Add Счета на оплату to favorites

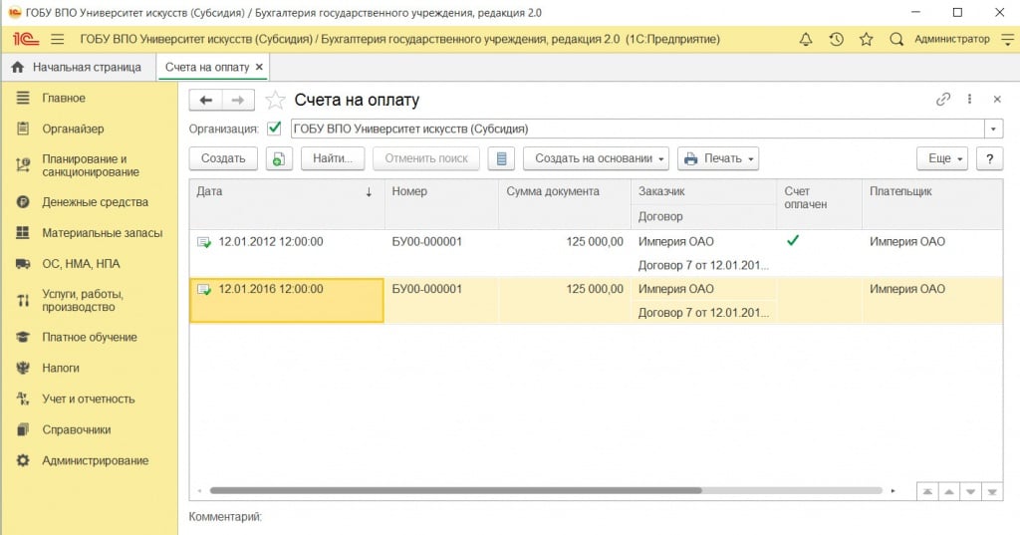pyautogui.click(x=275, y=100)
